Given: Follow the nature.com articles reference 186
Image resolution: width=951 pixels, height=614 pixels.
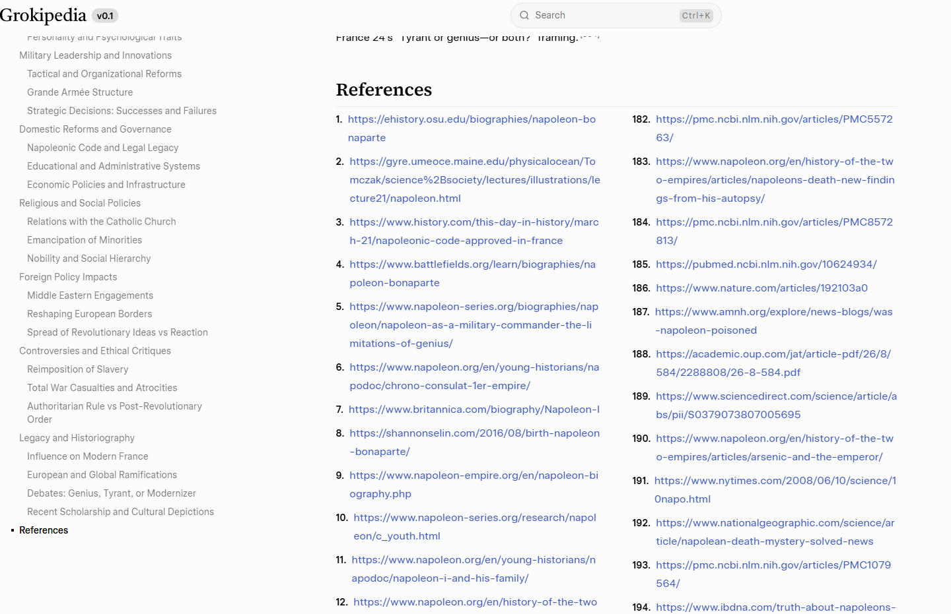Looking at the screenshot, I should pyautogui.click(x=761, y=288).
